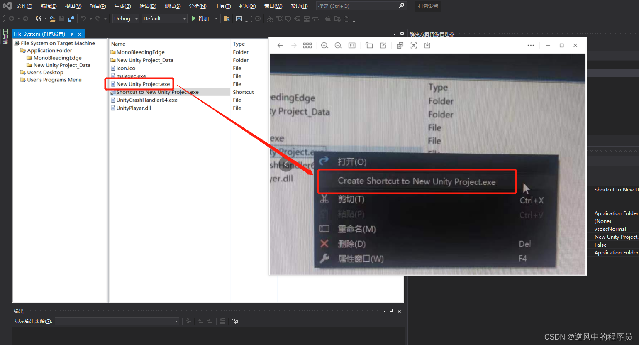Image resolution: width=639 pixels, height=345 pixels.
Task: Open the 生成(B) menu
Action: click(x=122, y=6)
